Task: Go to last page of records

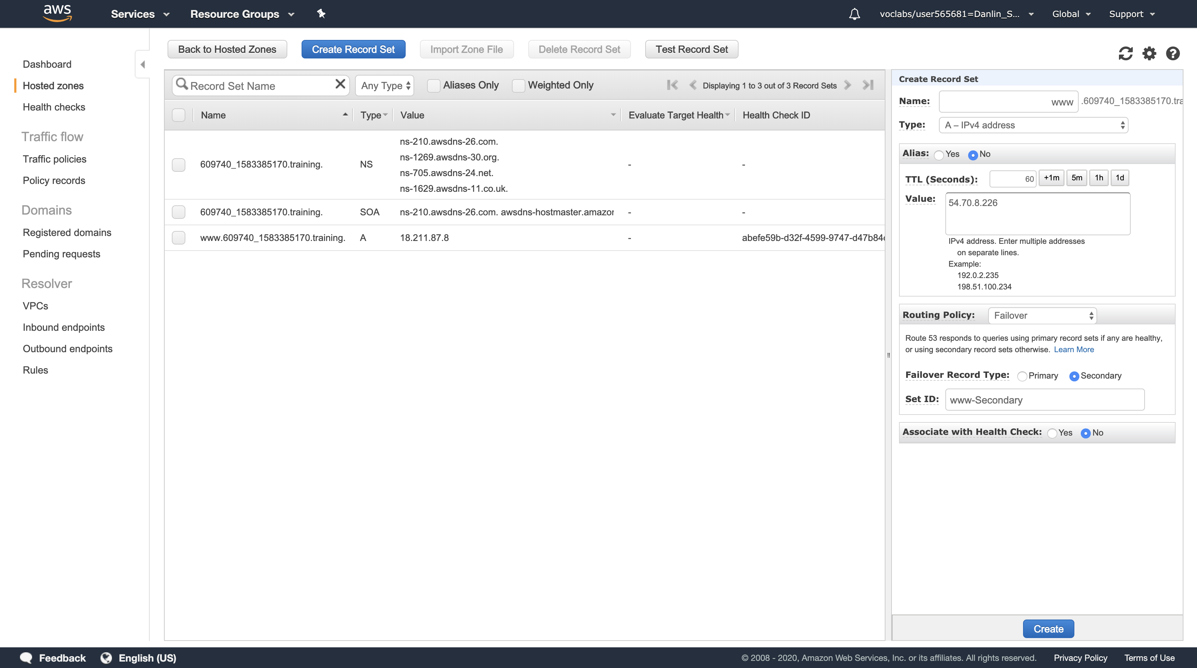Action: 868,85
